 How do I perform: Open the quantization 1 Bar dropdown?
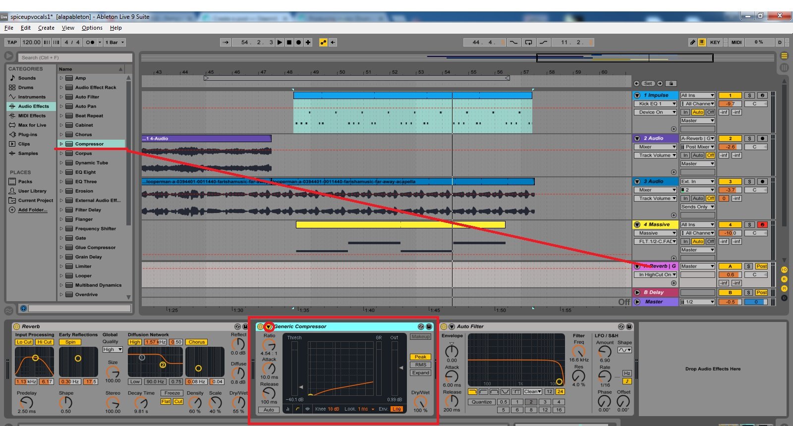click(114, 43)
